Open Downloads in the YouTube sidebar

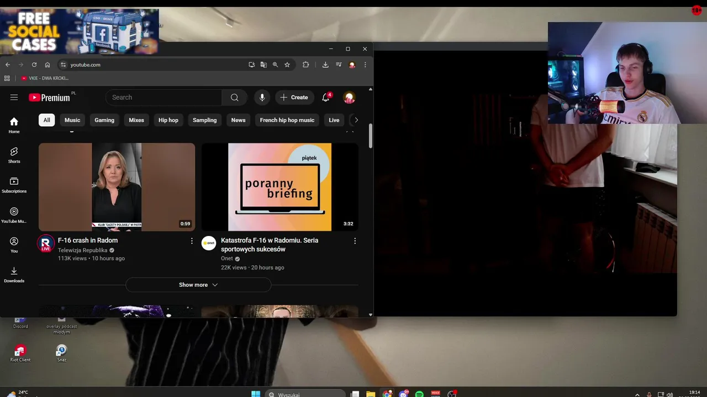click(x=14, y=275)
